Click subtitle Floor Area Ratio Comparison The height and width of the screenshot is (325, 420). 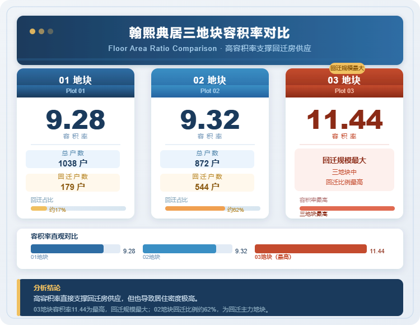(162, 49)
